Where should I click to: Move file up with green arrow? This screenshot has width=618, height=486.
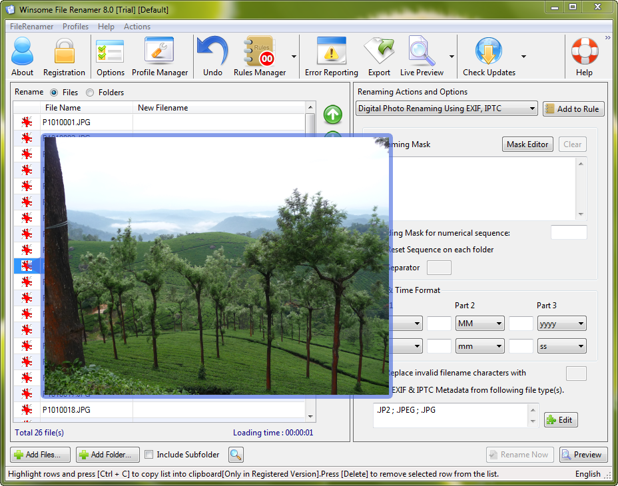coord(333,115)
